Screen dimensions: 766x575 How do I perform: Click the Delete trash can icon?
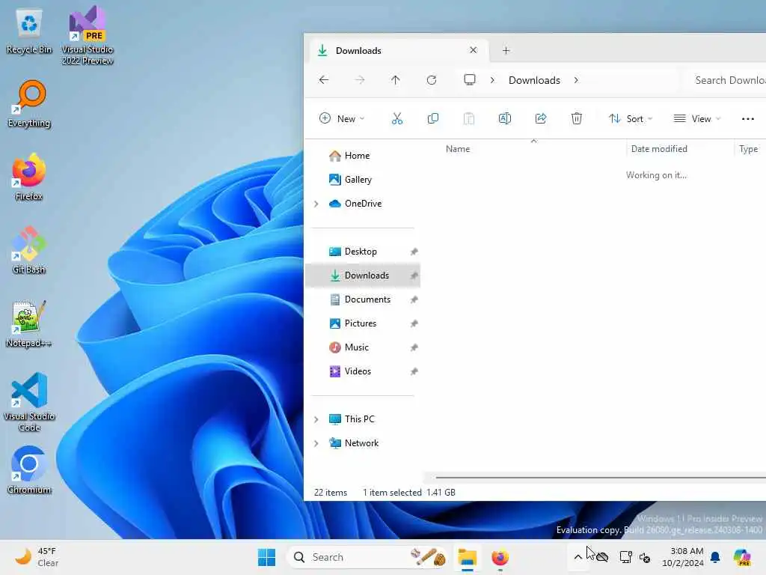pyautogui.click(x=577, y=119)
